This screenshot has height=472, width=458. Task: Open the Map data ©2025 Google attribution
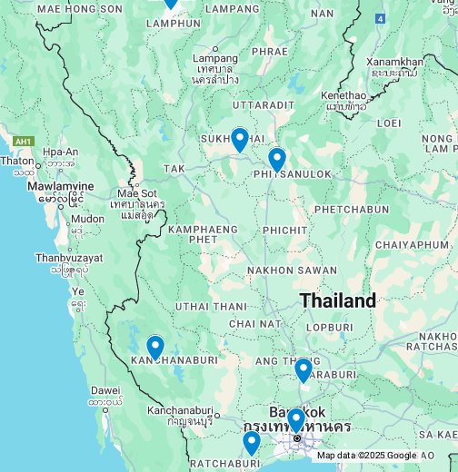click(367, 456)
